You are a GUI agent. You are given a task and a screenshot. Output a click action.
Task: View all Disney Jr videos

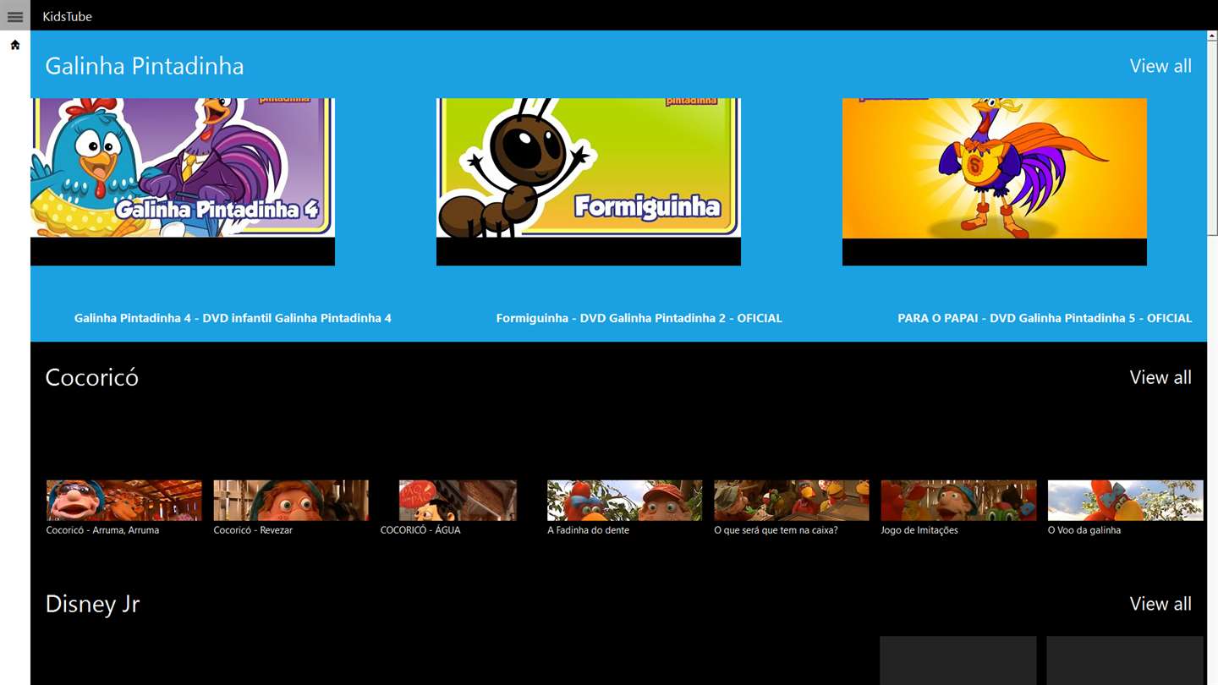click(x=1160, y=604)
